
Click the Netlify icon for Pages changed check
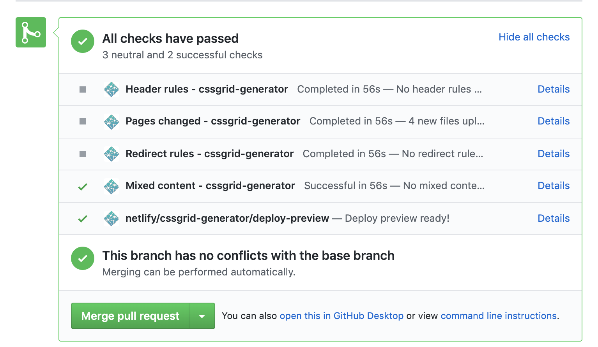tap(111, 121)
